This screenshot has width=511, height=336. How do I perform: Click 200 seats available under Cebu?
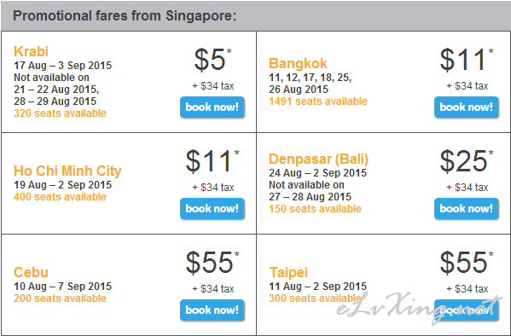pyautogui.click(x=60, y=298)
